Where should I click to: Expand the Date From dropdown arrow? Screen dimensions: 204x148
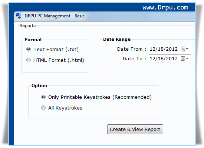pos(187,49)
